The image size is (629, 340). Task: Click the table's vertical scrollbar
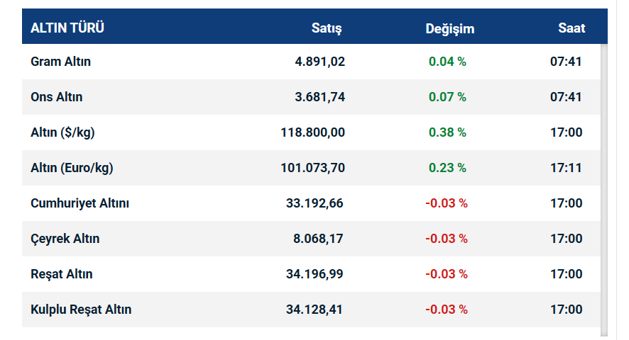pos(604,184)
